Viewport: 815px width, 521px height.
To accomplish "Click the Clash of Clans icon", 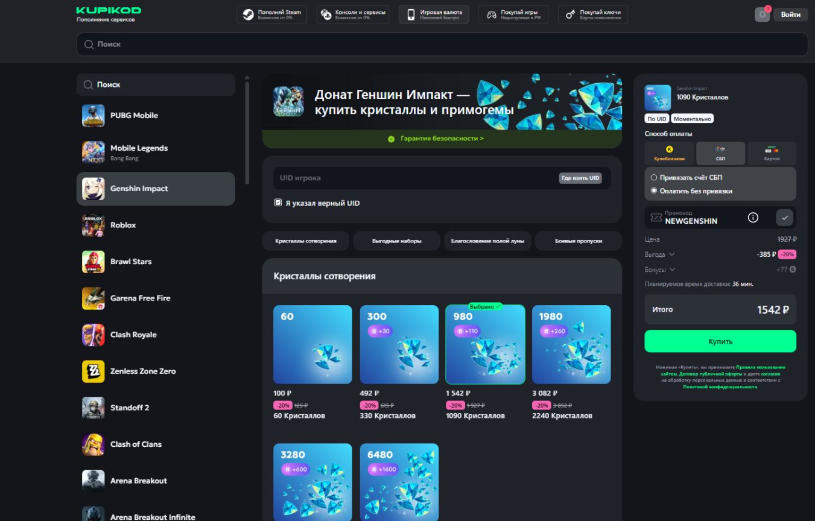I will click(x=94, y=444).
